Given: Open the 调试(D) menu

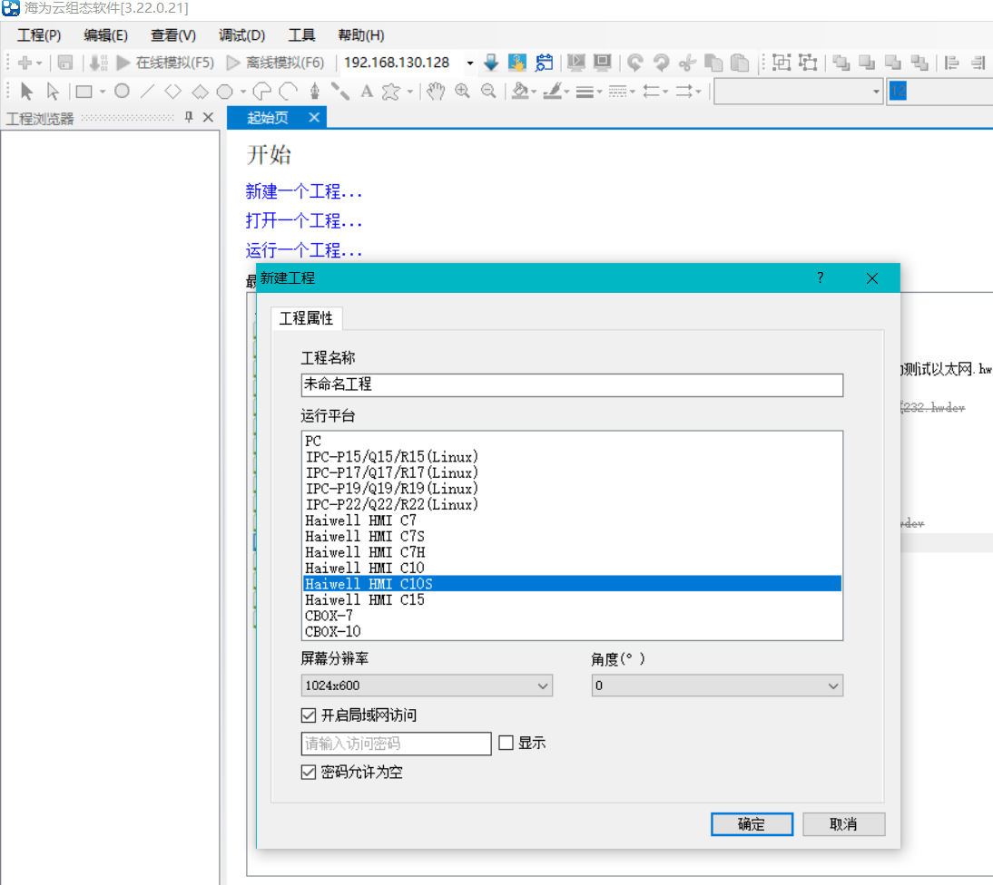Looking at the screenshot, I should click(242, 35).
